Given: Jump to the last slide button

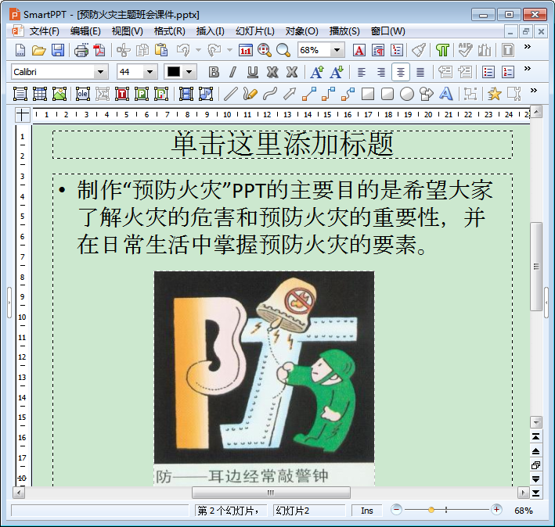Looking at the screenshot, I should 536,493.
